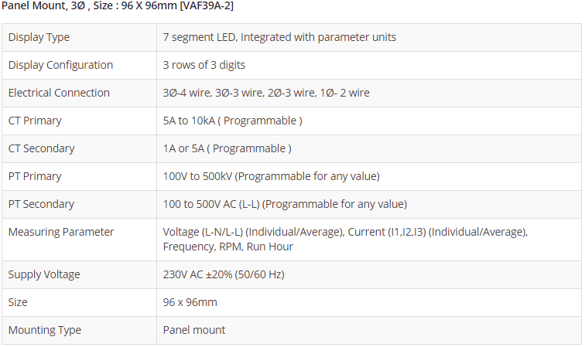Select the Display Configuration label
The width and height of the screenshot is (585, 347).
point(60,65)
